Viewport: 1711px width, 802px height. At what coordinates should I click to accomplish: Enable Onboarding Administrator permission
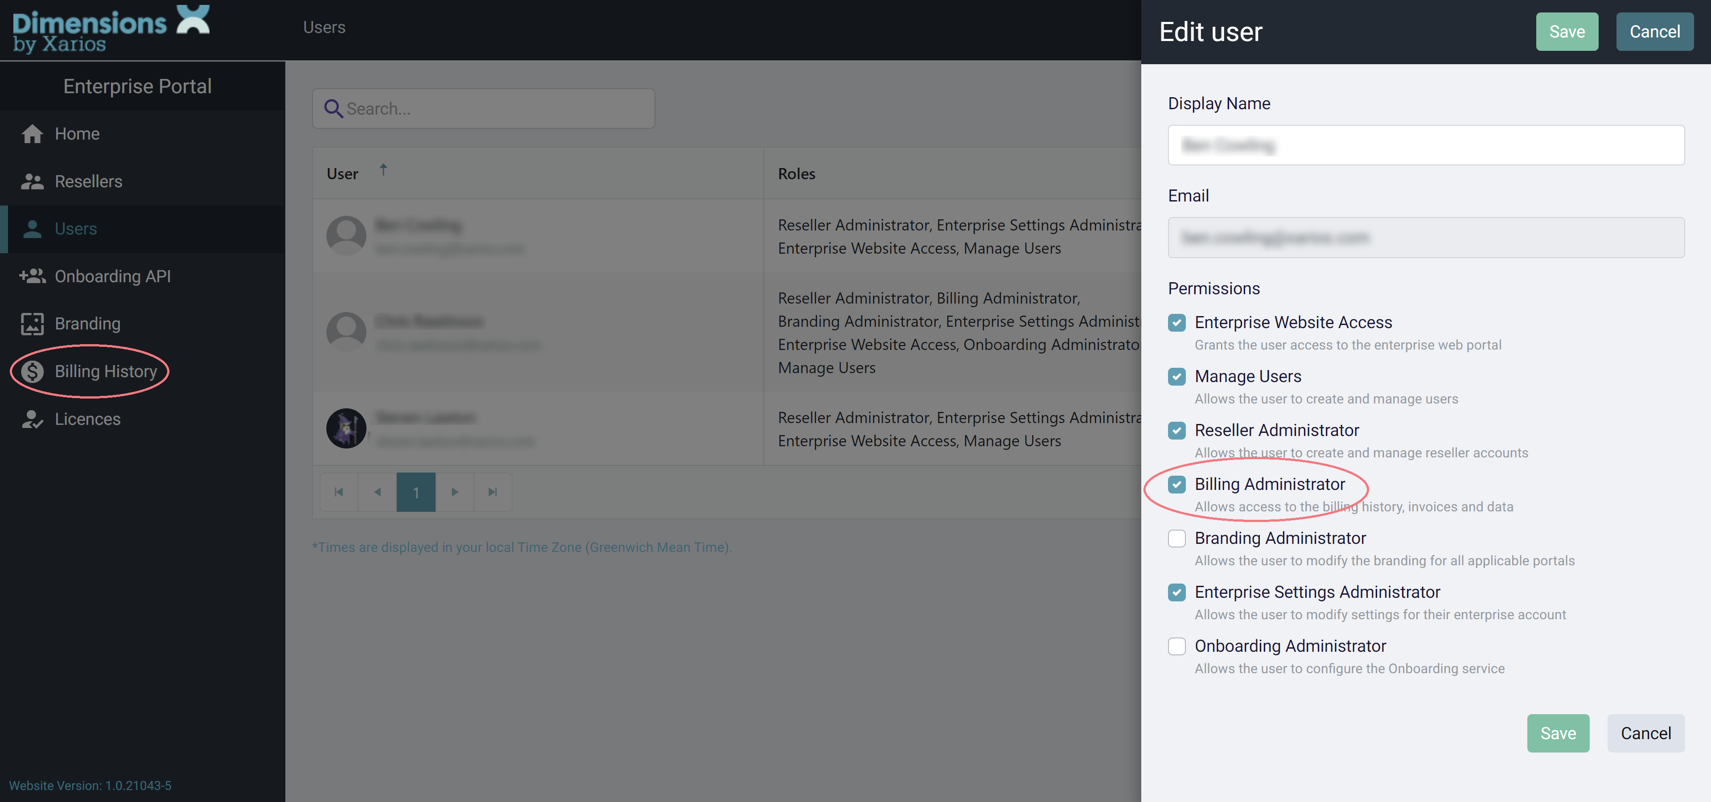coord(1176,646)
